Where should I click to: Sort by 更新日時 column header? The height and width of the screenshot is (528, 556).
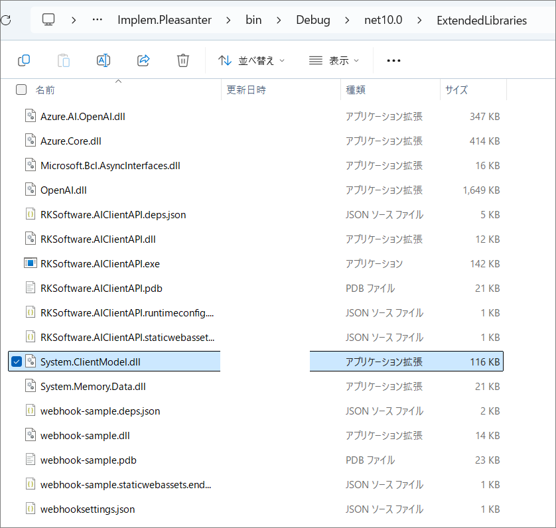pos(246,90)
